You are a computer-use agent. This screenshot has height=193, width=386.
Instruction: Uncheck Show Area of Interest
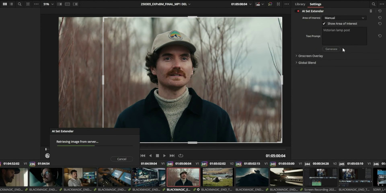[324, 24]
